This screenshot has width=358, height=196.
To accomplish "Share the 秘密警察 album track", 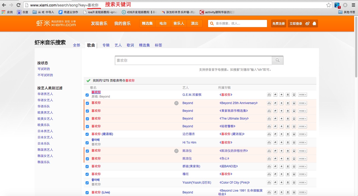I will (275, 126).
